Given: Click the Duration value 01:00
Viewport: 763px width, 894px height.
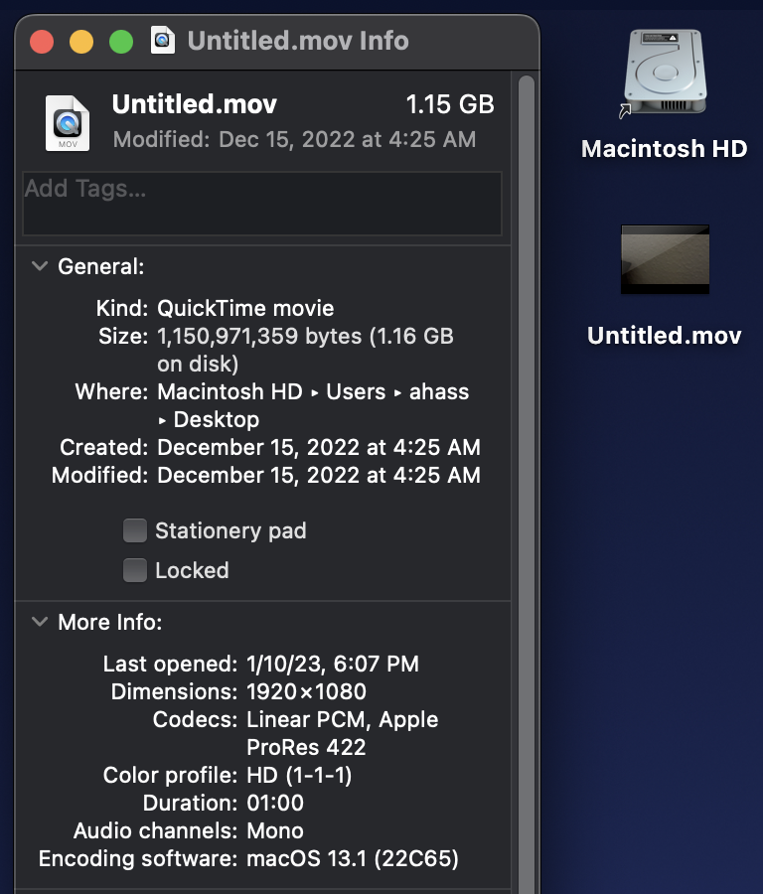Looking at the screenshot, I should pyautogui.click(x=275, y=804).
